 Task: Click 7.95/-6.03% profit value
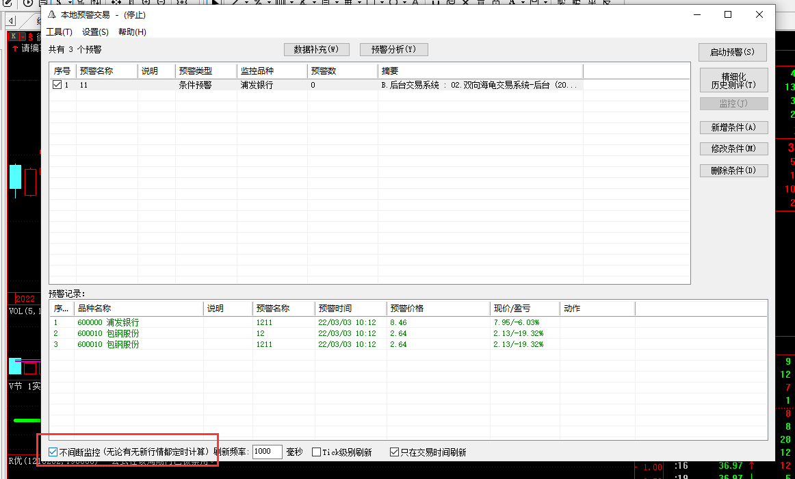[517, 322]
